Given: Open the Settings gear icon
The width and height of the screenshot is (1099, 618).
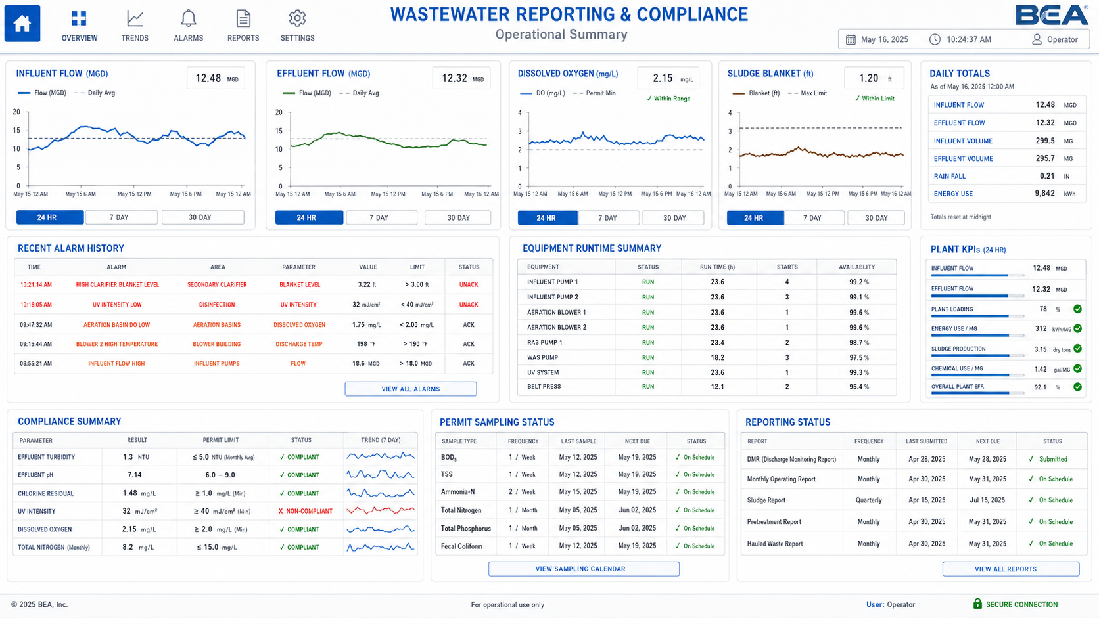Looking at the screenshot, I should pyautogui.click(x=297, y=18).
